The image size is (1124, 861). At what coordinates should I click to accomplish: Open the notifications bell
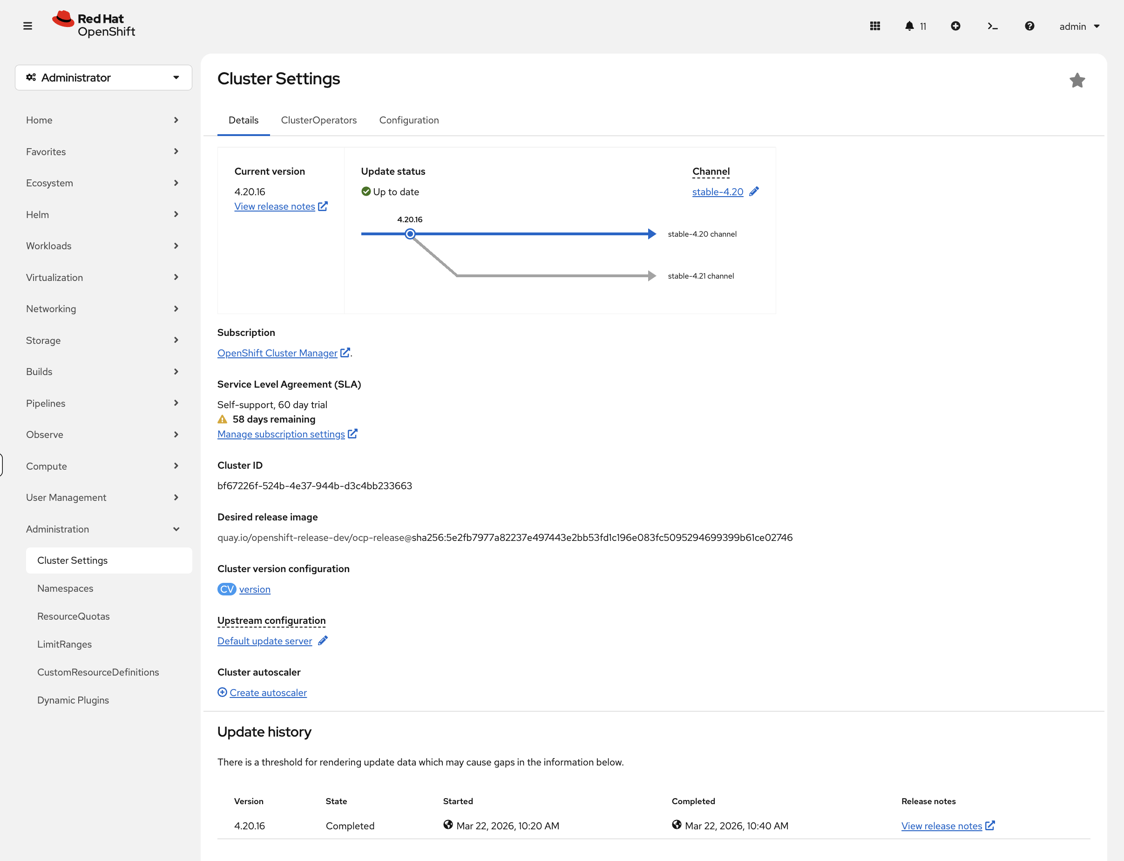coord(910,26)
